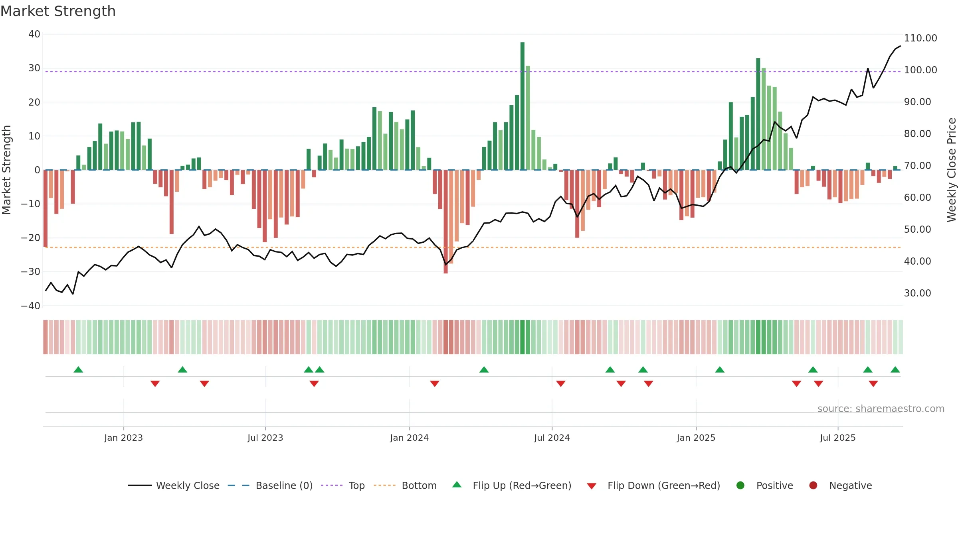Click the '100.00' price axis value
The image size is (958, 538).
(920, 70)
